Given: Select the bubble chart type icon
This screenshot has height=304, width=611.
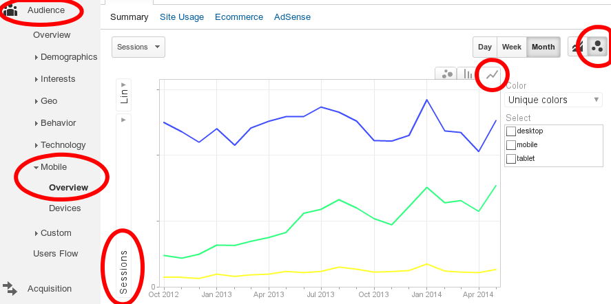Looking at the screenshot, I should pos(446,74).
